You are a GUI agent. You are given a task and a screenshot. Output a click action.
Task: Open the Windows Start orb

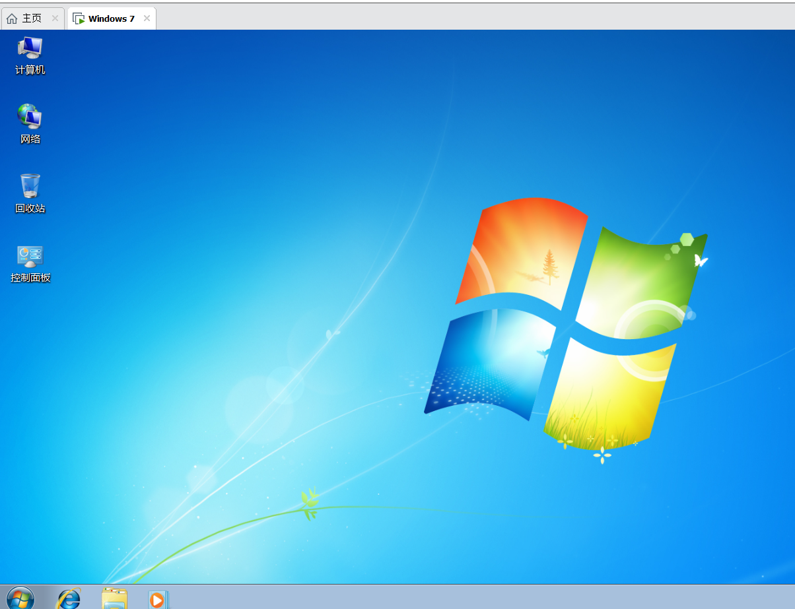[x=20, y=598]
